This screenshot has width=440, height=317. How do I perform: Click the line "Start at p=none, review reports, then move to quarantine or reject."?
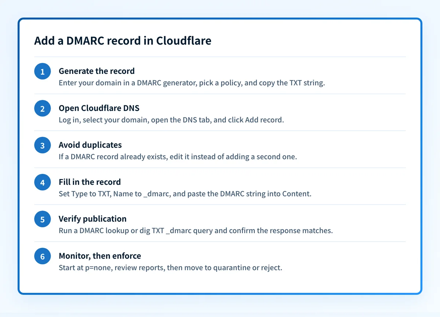click(x=170, y=268)
